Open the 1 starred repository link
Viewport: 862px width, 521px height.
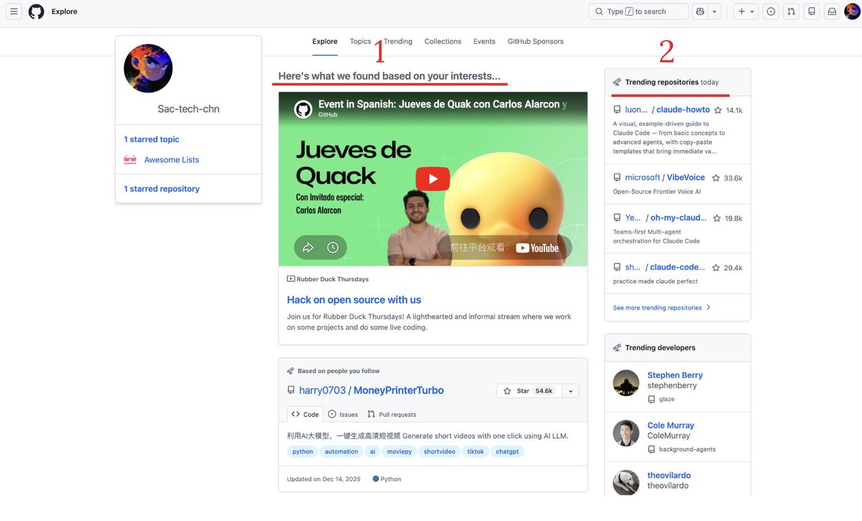[x=162, y=189]
